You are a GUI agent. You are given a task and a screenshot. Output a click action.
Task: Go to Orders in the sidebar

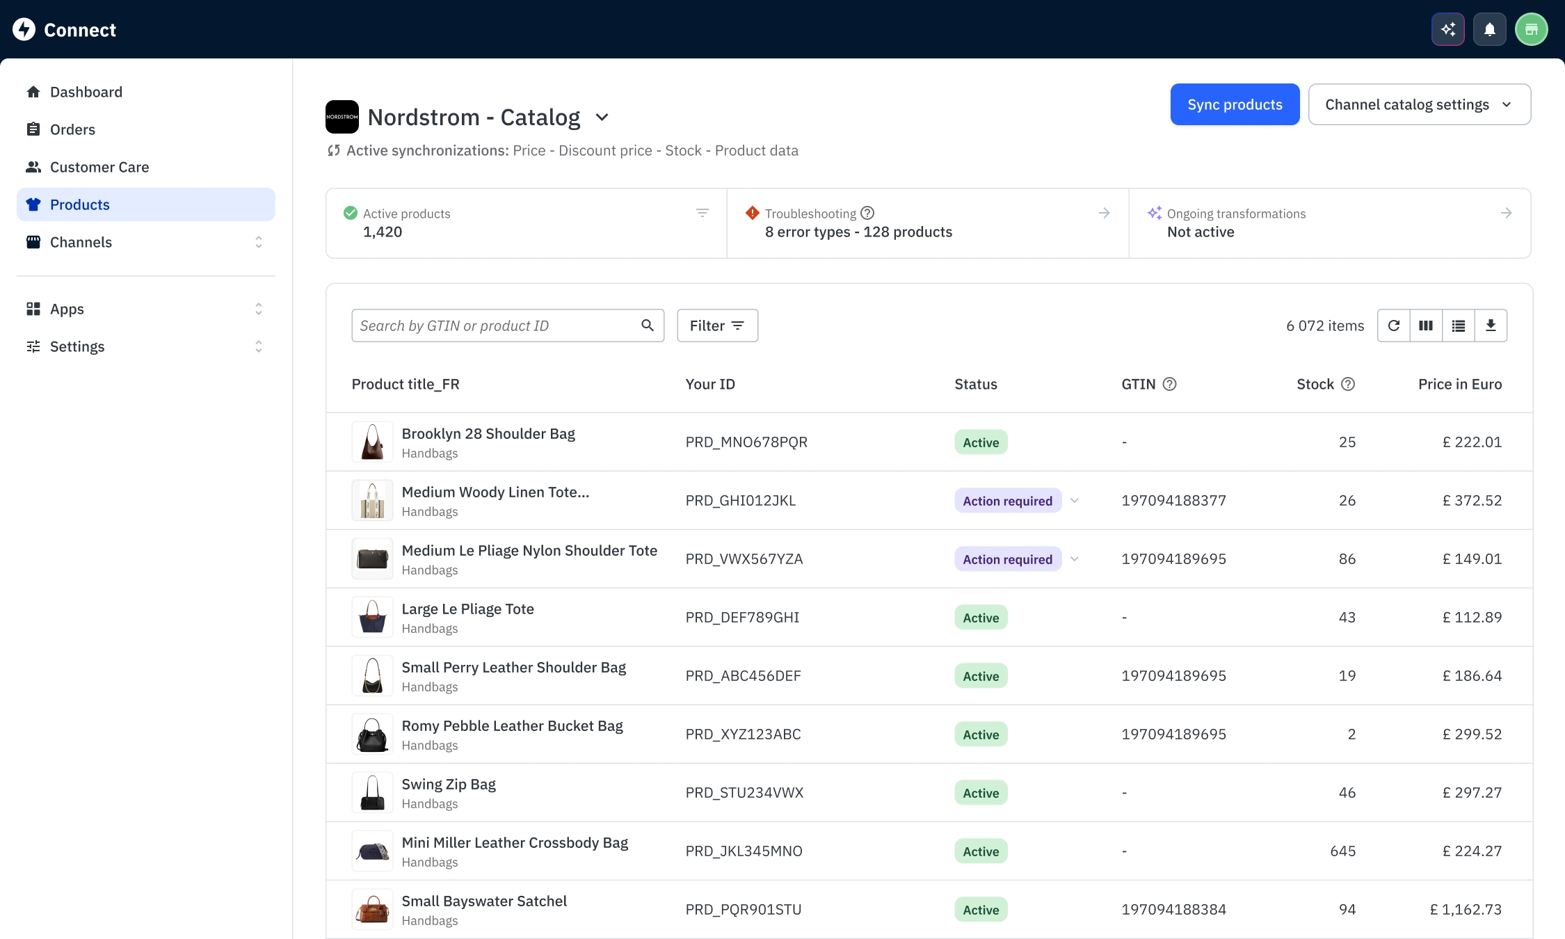72,129
